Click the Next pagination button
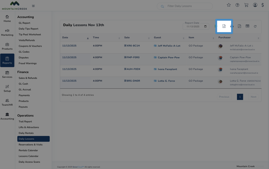Screen dimensions: 269x169 [253, 97]
